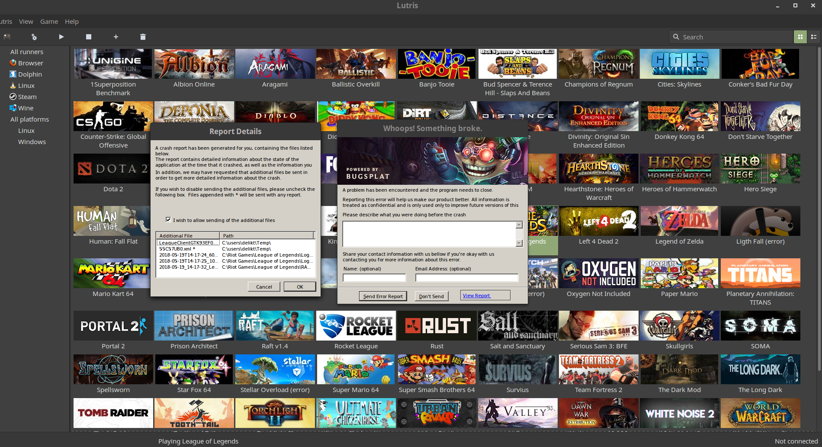Open the Game menu
This screenshot has width=822, height=447.
tap(49, 22)
